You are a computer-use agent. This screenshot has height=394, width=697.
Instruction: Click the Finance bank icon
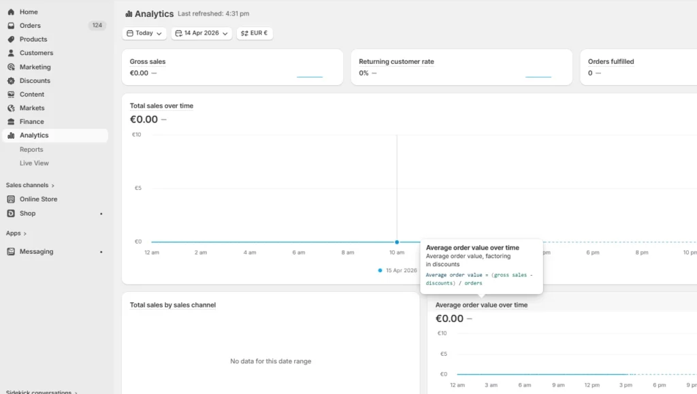point(11,122)
